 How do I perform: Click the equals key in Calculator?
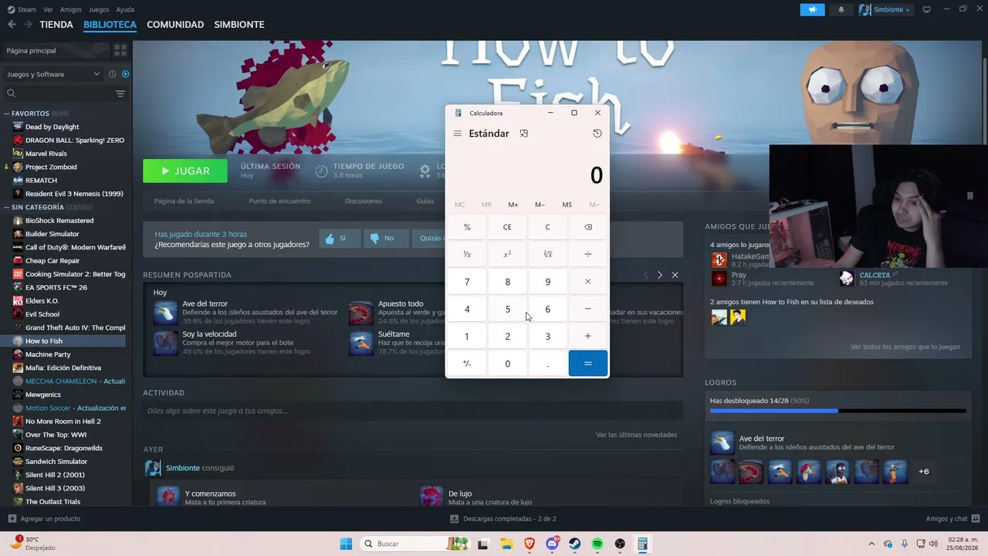(588, 364)
